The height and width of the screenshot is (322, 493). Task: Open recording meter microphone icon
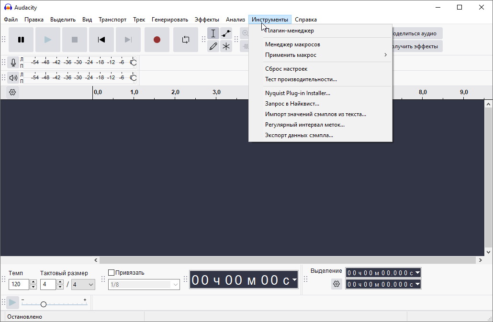point(13,63)
